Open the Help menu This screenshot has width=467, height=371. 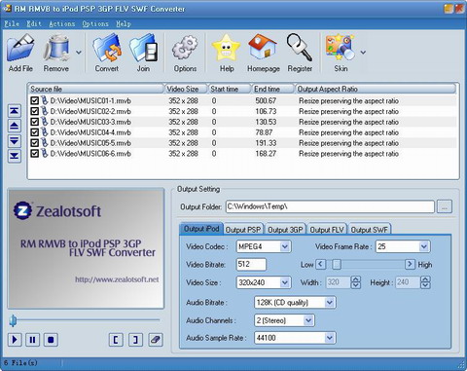click(124, 23)
